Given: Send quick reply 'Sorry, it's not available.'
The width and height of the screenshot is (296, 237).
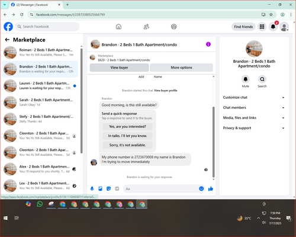Looking at the screenshot, I should point(127,145).
